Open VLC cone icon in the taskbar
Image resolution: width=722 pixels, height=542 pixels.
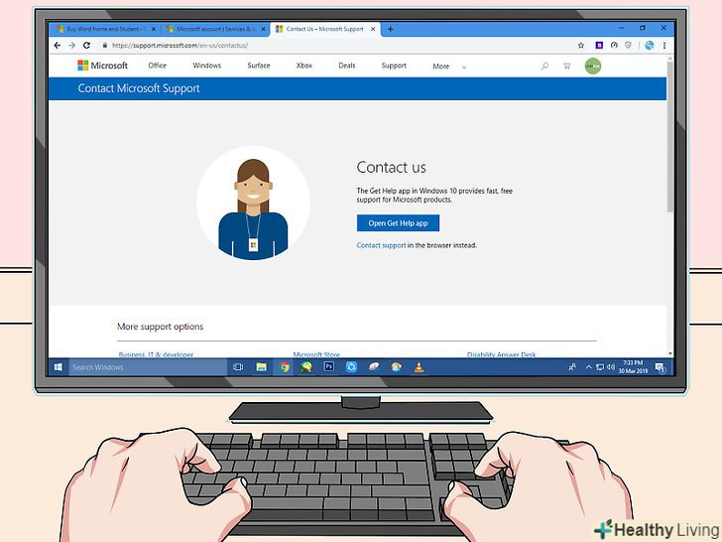[419, 367]
